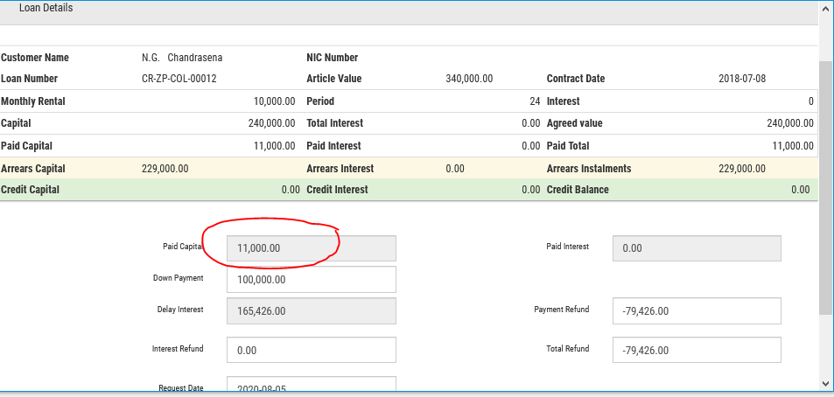Select the Payment Refund input field
Viewport: 834px width, 397px height.
click(x=696, y=310)
